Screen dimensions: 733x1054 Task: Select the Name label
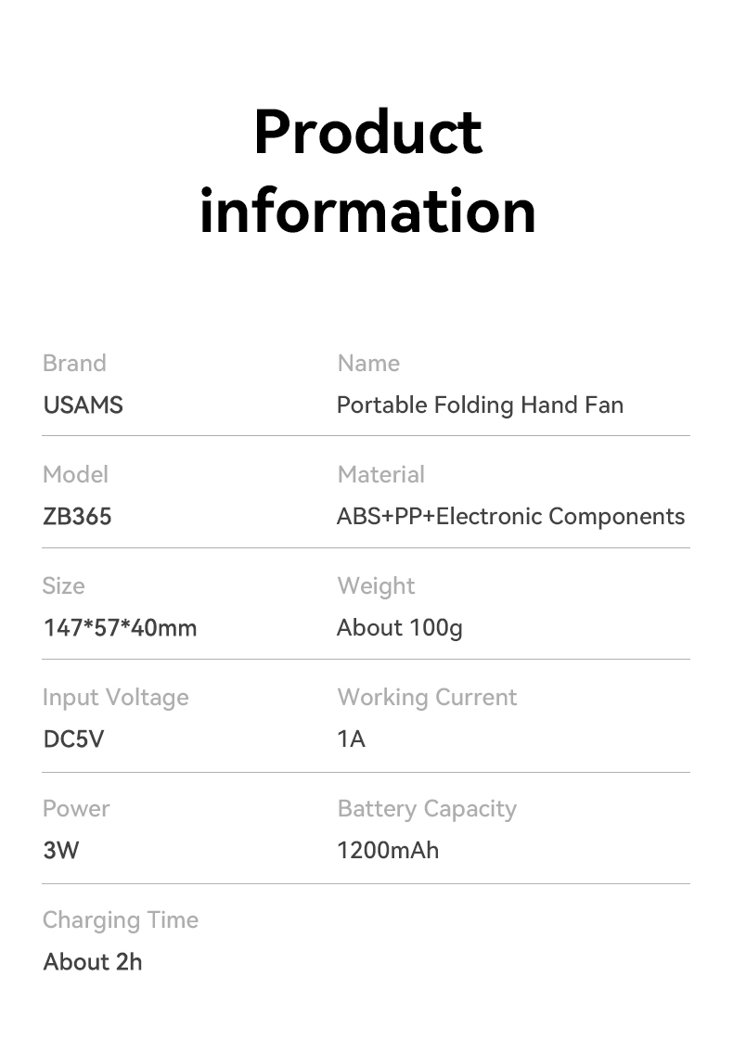point(368,363)
